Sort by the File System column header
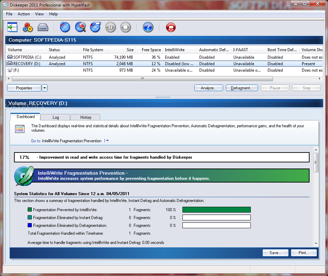The image size is (328, 276). (x=94, y=50)
